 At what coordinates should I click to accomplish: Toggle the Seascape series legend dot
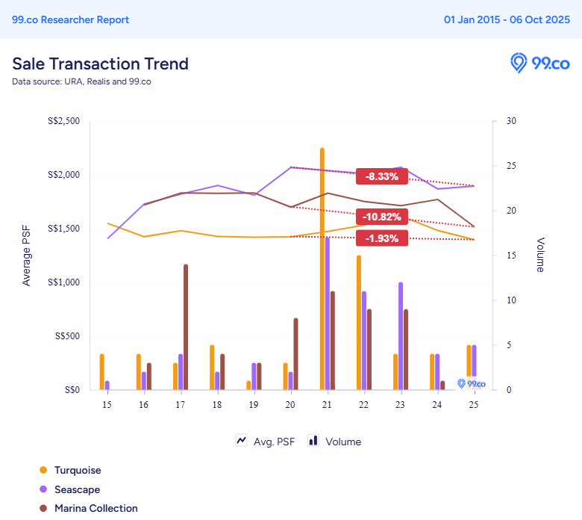(43, 489)
